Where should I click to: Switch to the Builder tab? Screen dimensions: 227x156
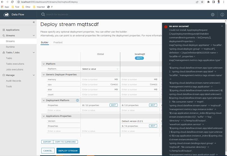(x=45, y=42)
